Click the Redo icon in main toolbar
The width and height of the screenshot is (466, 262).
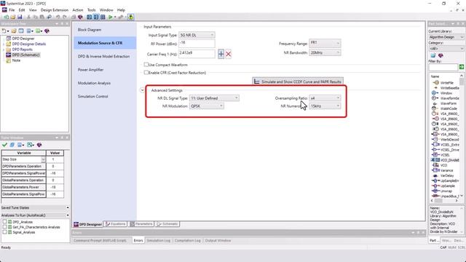point(65,17)
